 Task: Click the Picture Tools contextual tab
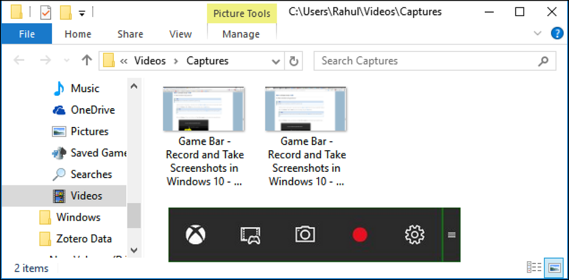tap(242, 14)
